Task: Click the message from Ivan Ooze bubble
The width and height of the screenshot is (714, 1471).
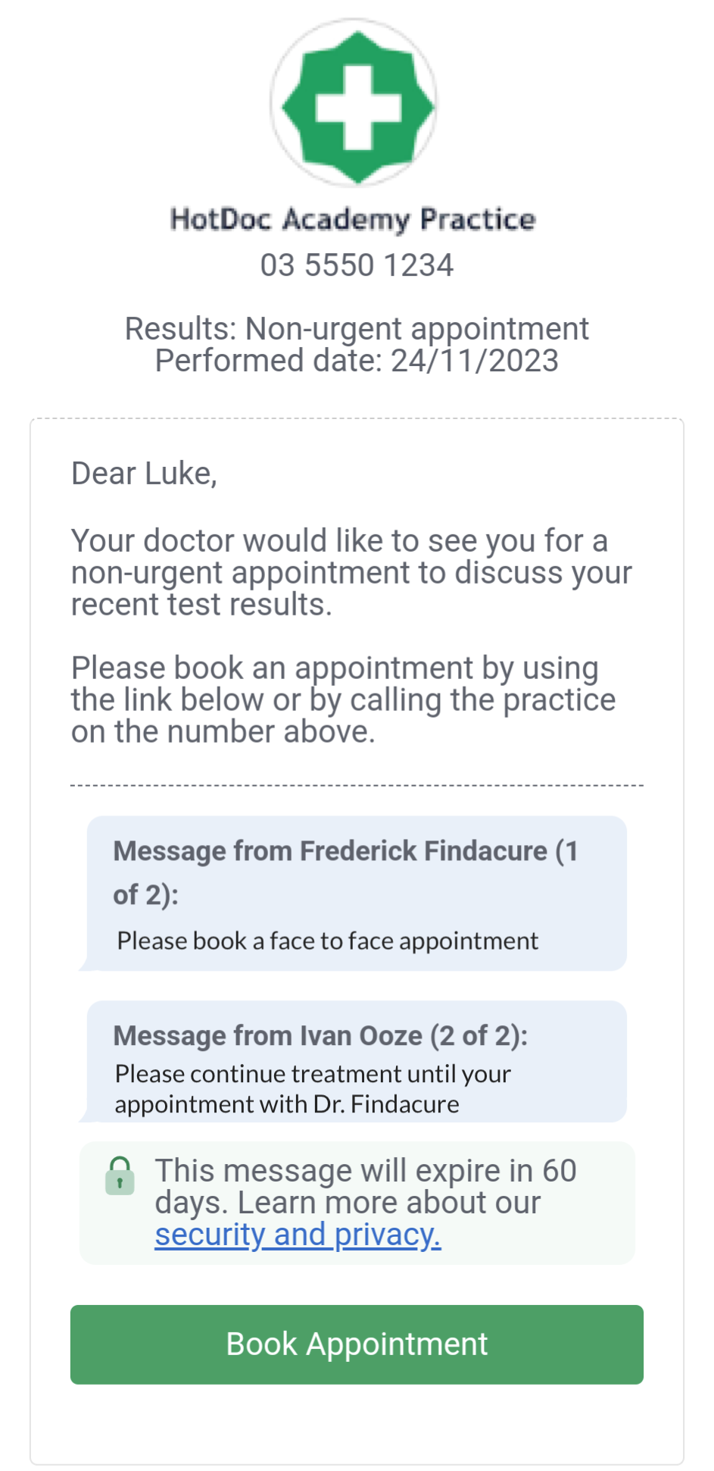Action: (356, 1062)
